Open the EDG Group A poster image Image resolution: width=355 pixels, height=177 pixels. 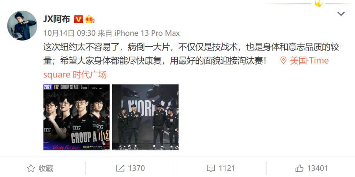pyautogui.click(x=77, y=117)
